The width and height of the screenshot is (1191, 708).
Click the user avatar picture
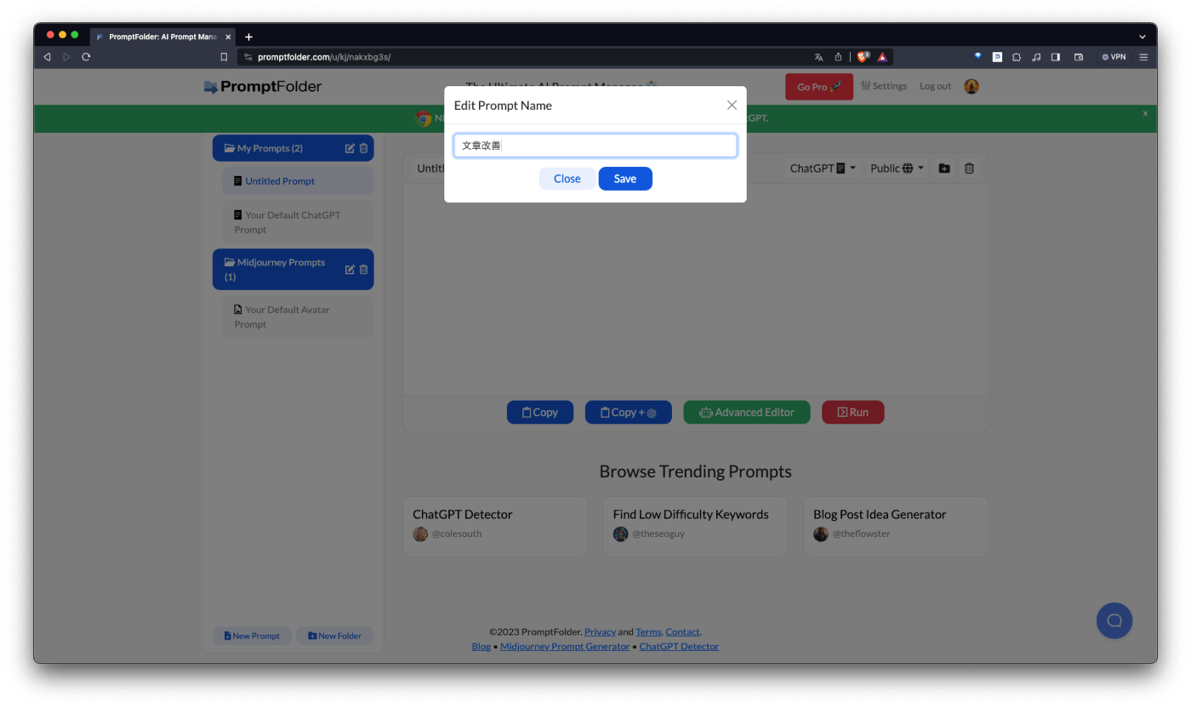click(972, 86)
